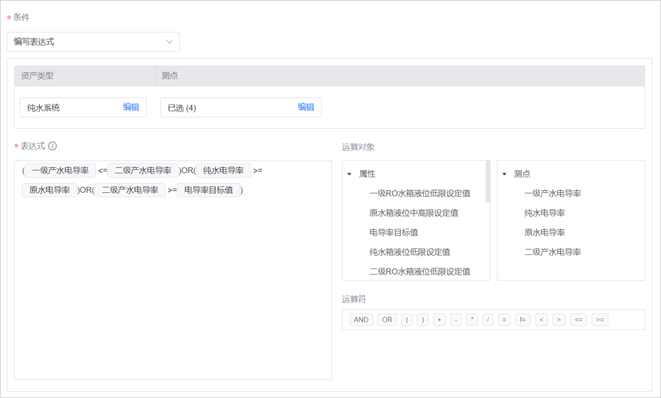This screenshot has width=661, height=398.
Task: Insert the >= operator button
Action: coord(599,320)
